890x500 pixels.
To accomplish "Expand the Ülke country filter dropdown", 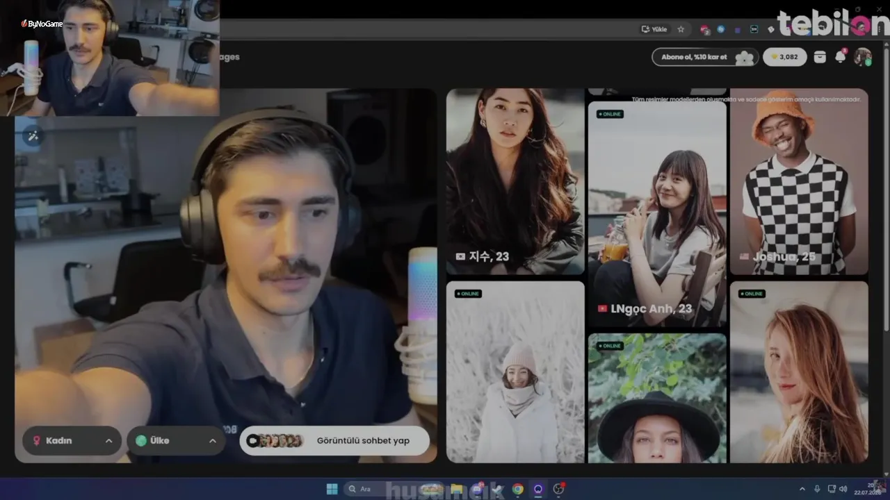I will coord(176,440).
